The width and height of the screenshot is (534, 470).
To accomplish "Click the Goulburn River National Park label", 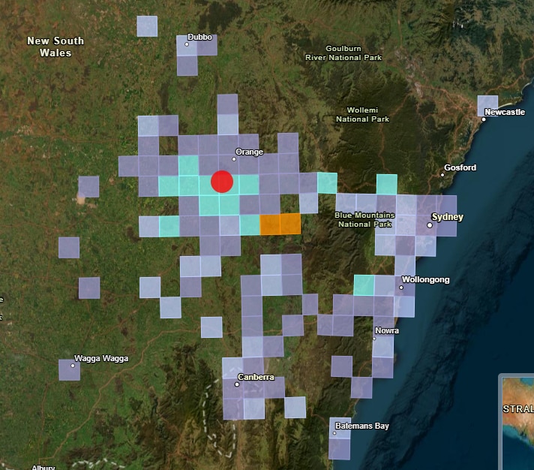I will (343, 53).
